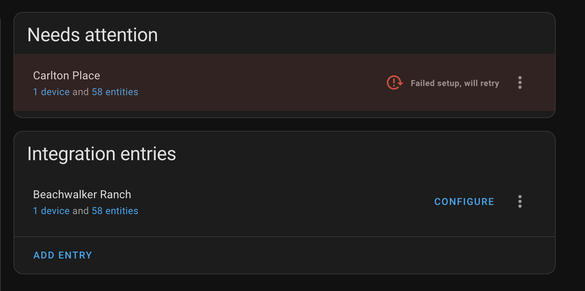Image resolution: width=585 pixels, height=291 pixels.
Task: View 58 entities for Beachwalker Ranch
Action: coord(115,211)
